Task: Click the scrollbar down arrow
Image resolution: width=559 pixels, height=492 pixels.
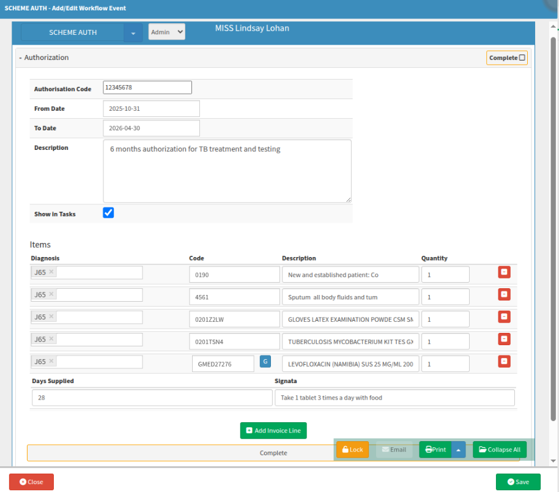Action: (553, 461)
